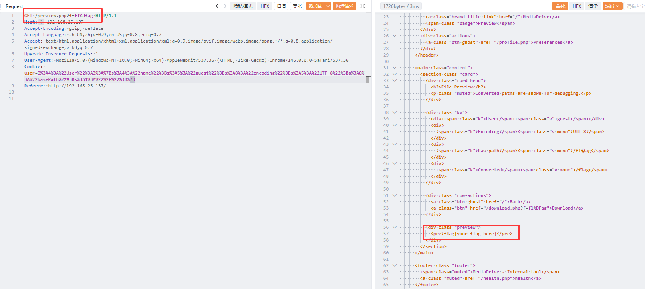Click the Referer URL http://192.168.25.137/
Screen dimensions: 645x289
click(x=77, y=86)
